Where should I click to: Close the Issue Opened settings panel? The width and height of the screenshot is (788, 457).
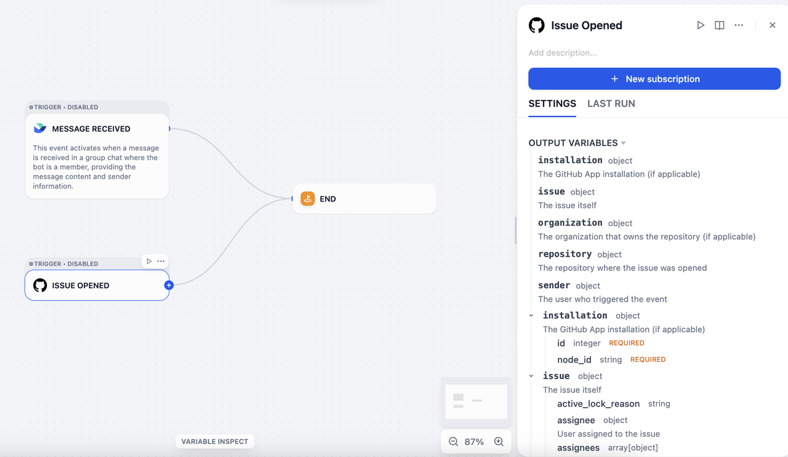tap(772, 25)
